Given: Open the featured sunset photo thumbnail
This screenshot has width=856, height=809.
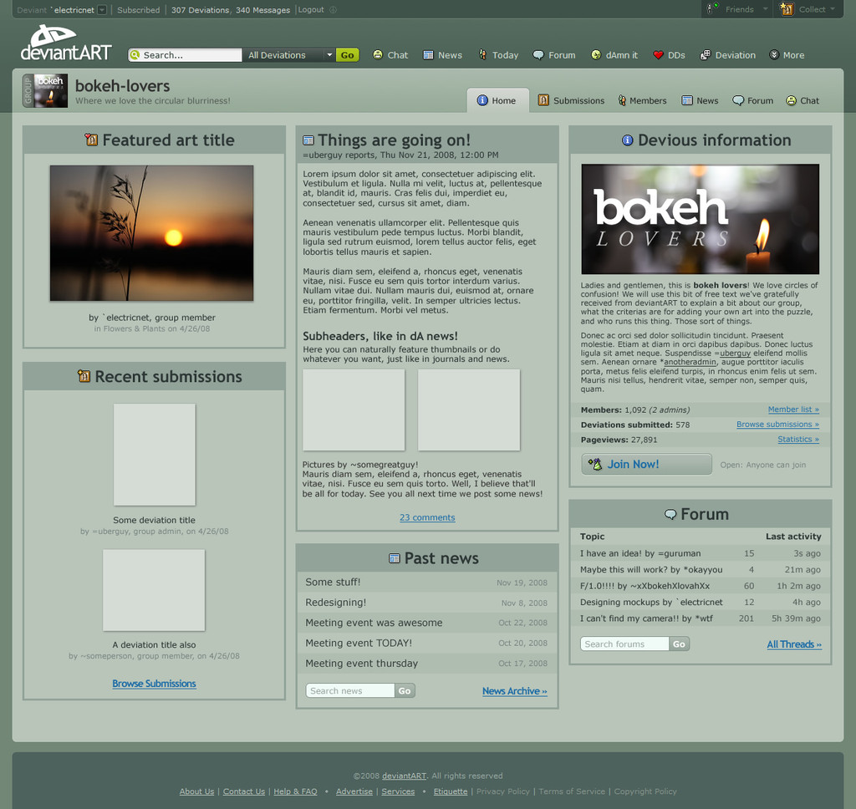Looking at the screenshot, I should point(152,233).
